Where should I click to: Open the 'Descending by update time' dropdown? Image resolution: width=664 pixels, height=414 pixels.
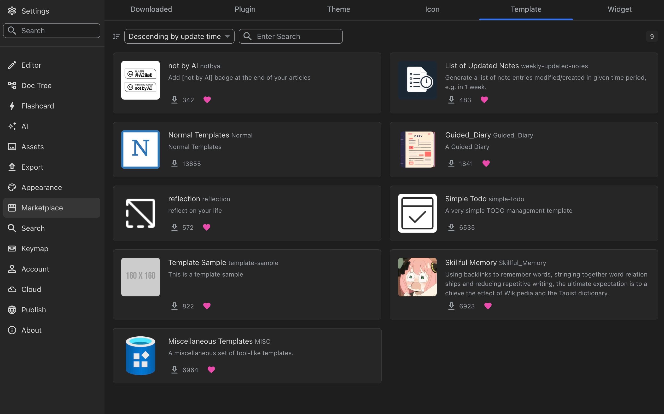[x=179, y=36]
